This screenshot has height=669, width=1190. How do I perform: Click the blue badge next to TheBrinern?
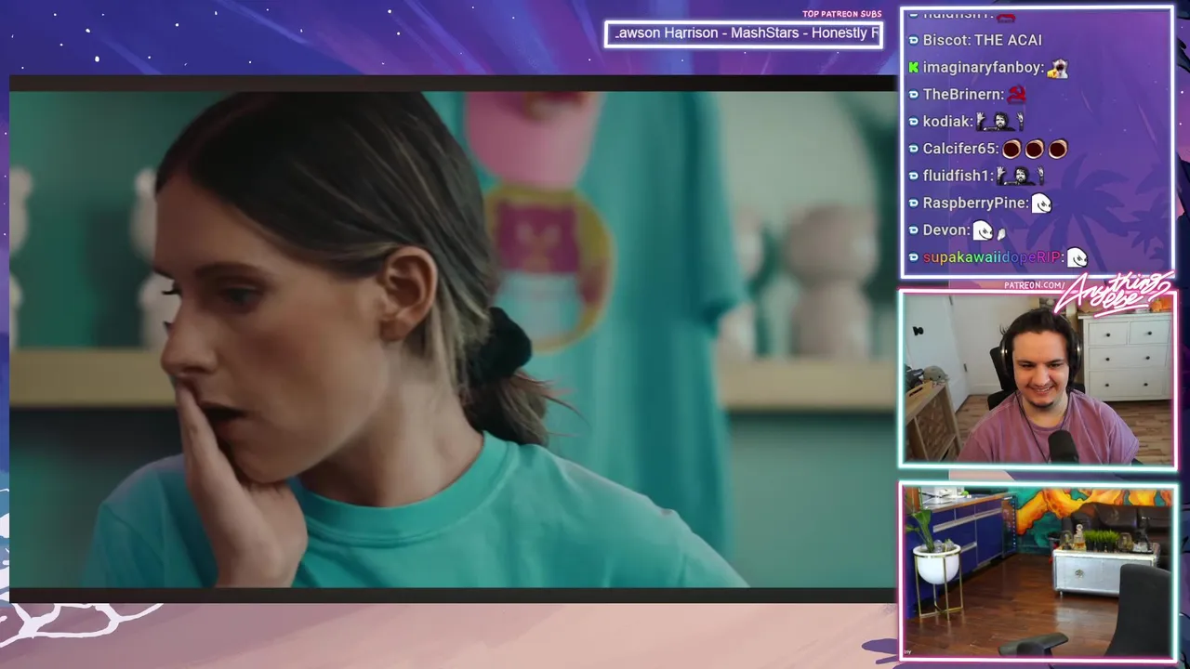pos(913,94)
